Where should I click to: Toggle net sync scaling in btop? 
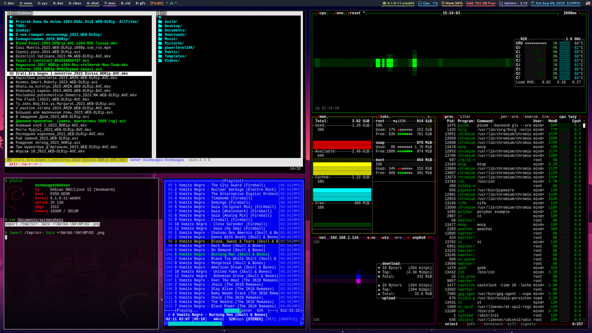pos(371,237)
